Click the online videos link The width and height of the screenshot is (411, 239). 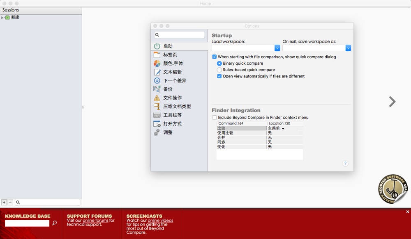(160, 221)
